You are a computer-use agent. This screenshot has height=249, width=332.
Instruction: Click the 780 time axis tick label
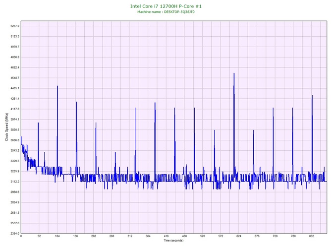tap(293, 236)
